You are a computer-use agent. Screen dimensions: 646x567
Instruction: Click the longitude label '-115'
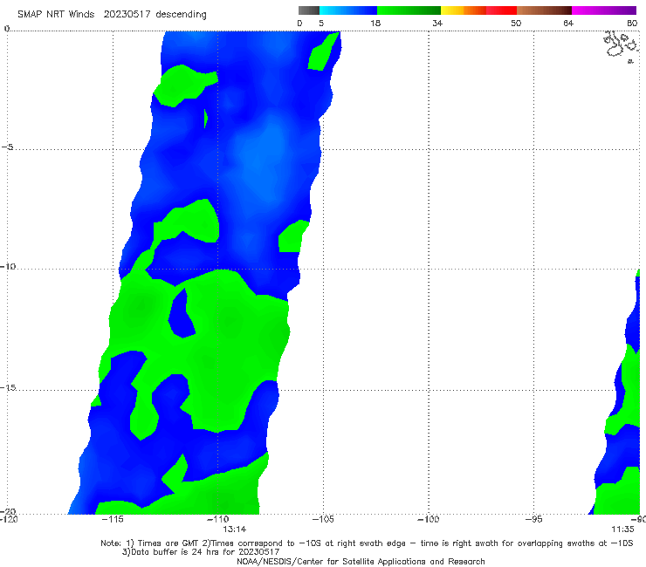point(113,519)
